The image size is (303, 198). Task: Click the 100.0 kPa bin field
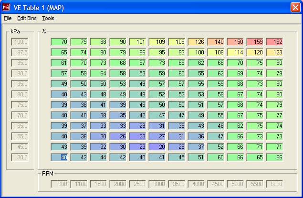(x=20, y=42)
